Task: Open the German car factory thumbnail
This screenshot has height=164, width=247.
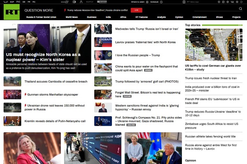Action: [x=214, y=45]
